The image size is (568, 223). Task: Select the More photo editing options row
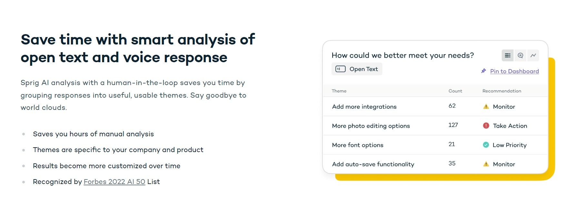435,126
